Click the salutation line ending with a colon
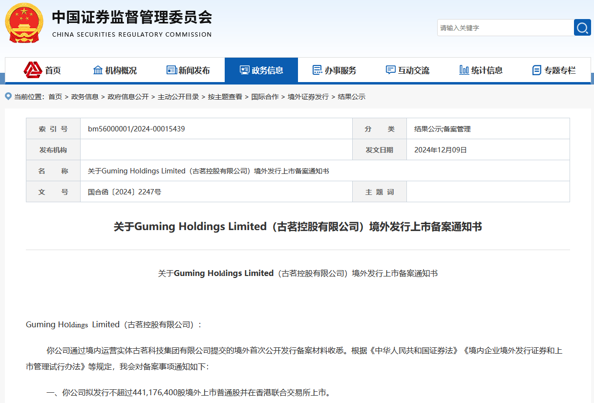594x403 pixels. point(114,325)
